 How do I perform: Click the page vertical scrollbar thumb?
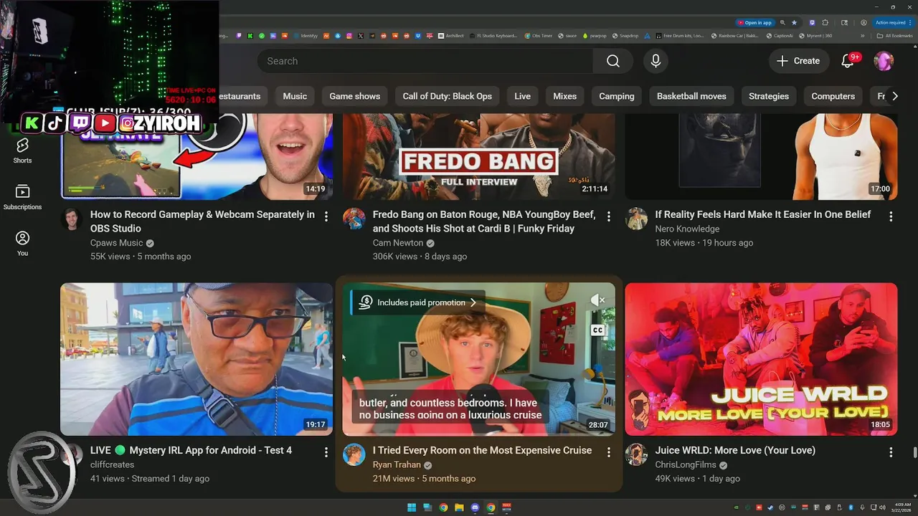[x=914, y=452]
